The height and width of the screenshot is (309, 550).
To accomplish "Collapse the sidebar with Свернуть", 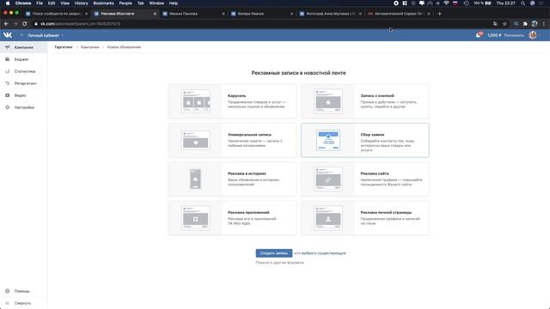I will 22,303.
